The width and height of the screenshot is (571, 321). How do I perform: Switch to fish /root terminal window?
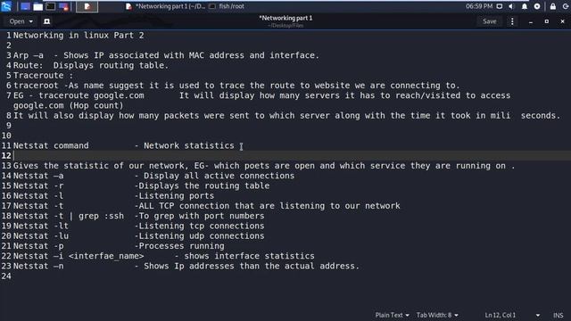click(x=227, y=6)
